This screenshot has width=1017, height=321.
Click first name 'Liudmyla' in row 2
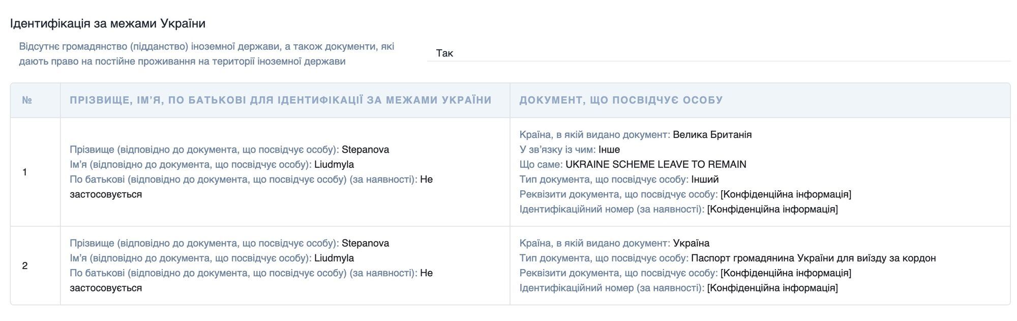pos(334,258)
